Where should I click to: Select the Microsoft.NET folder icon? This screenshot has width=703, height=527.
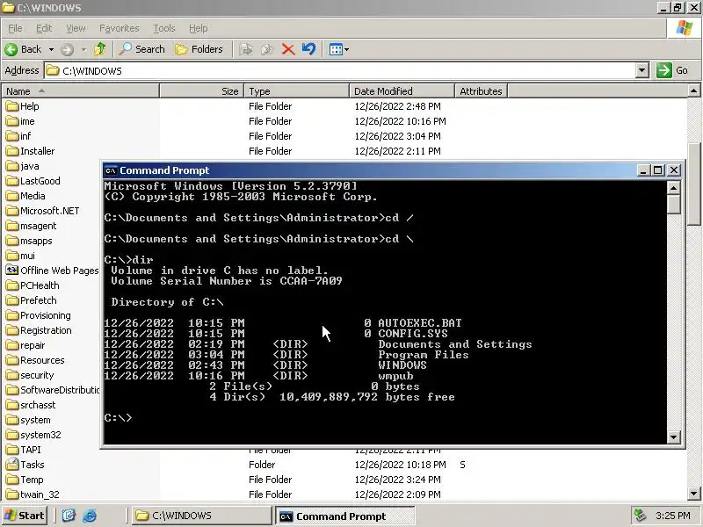[x=12, y=211]
